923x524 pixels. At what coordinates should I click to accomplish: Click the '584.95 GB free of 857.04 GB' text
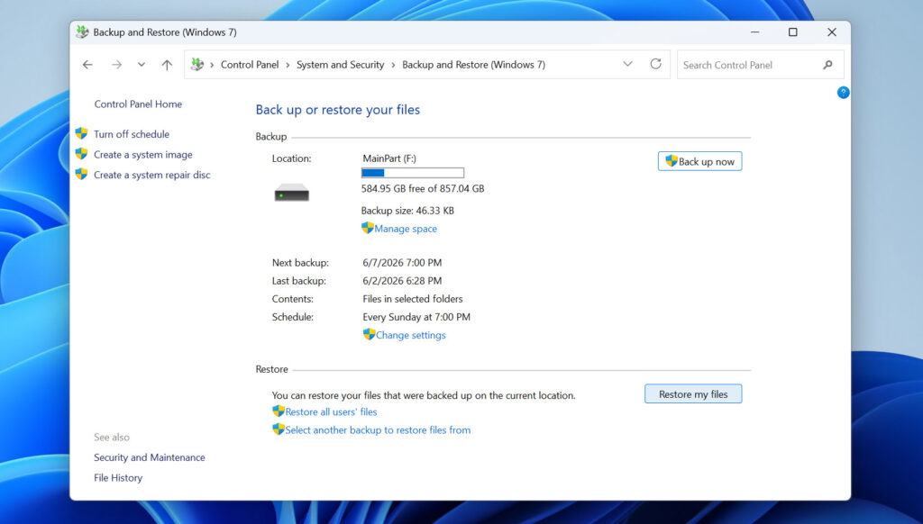[x=423, y=189]
